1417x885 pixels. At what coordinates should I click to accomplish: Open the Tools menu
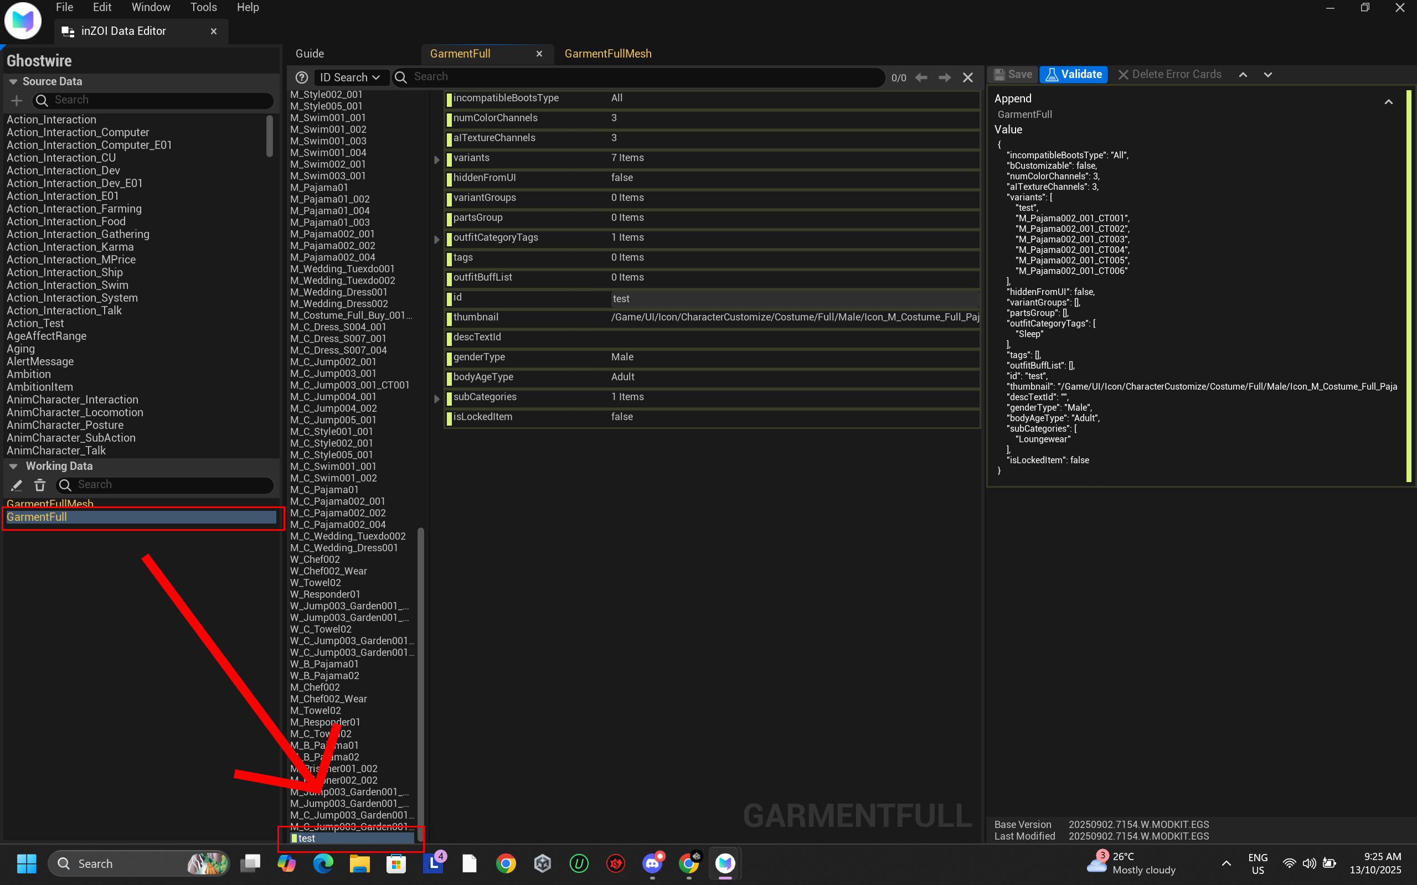(203, 8)
